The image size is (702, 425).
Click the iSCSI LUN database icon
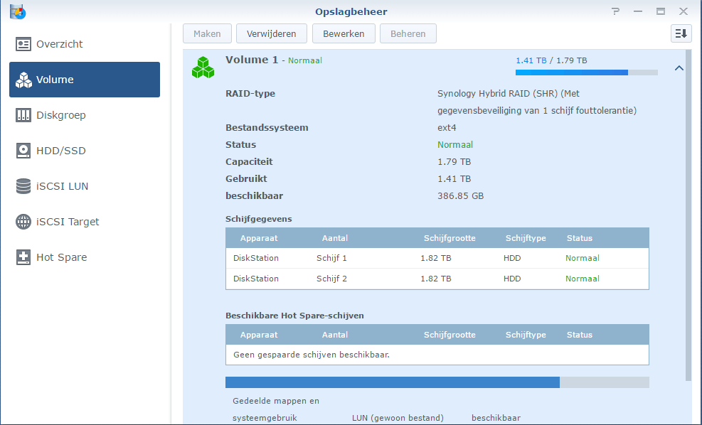[23, 186]
